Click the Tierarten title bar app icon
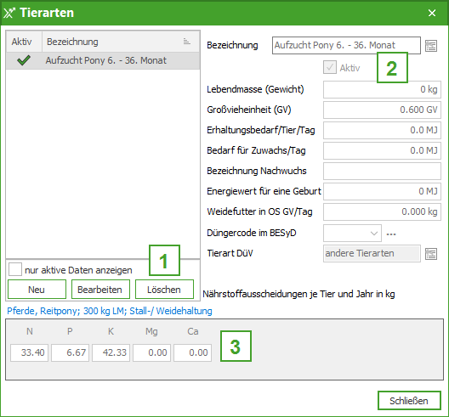 pos(9,13)
